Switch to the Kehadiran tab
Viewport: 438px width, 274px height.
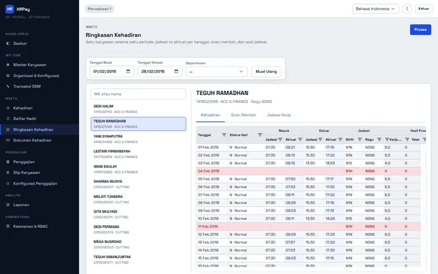[210, 115]
